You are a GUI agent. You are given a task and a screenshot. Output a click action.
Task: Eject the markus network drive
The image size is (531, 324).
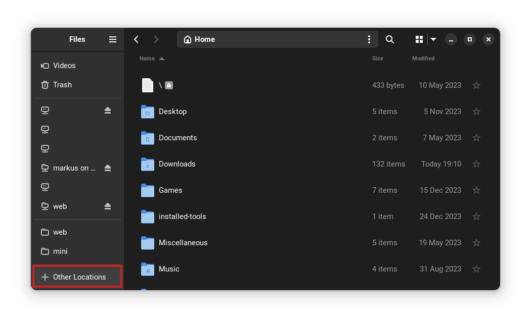click(x=108, y=168)
